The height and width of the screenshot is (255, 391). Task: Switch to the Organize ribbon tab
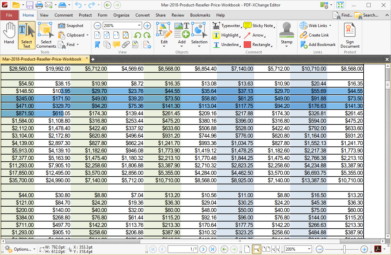pyautogui.click(x=121, y=15)
